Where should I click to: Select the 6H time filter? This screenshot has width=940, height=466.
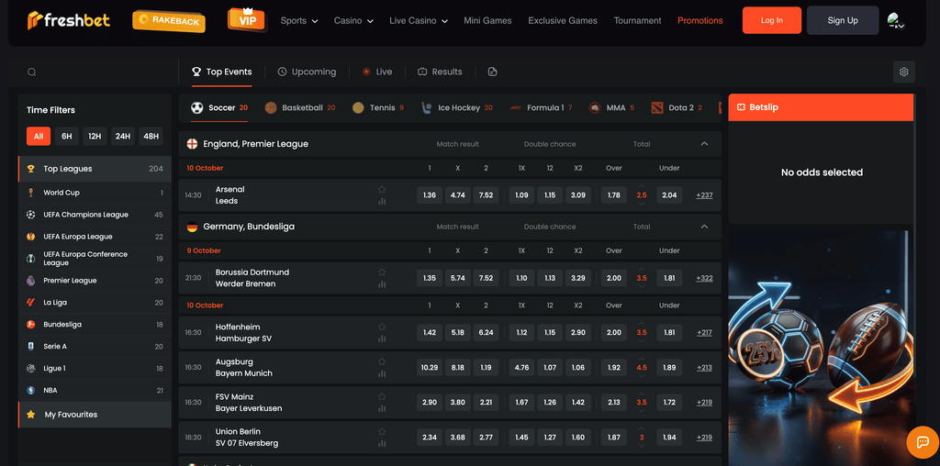pos(66,136)
